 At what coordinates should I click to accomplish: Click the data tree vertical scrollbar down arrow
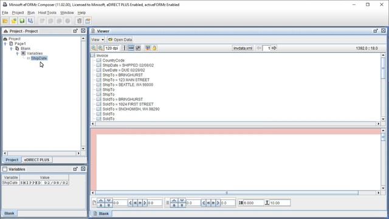[x=384, y=119]
